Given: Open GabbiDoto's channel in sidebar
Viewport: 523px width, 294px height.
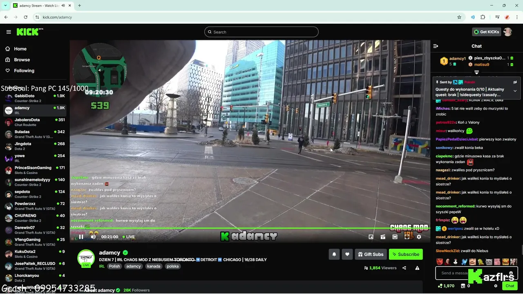Looking at the screenshot, I should (35, 98).
